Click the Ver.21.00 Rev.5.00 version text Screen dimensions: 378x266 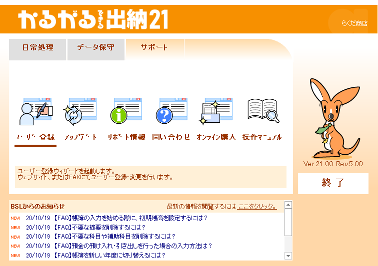333,164
